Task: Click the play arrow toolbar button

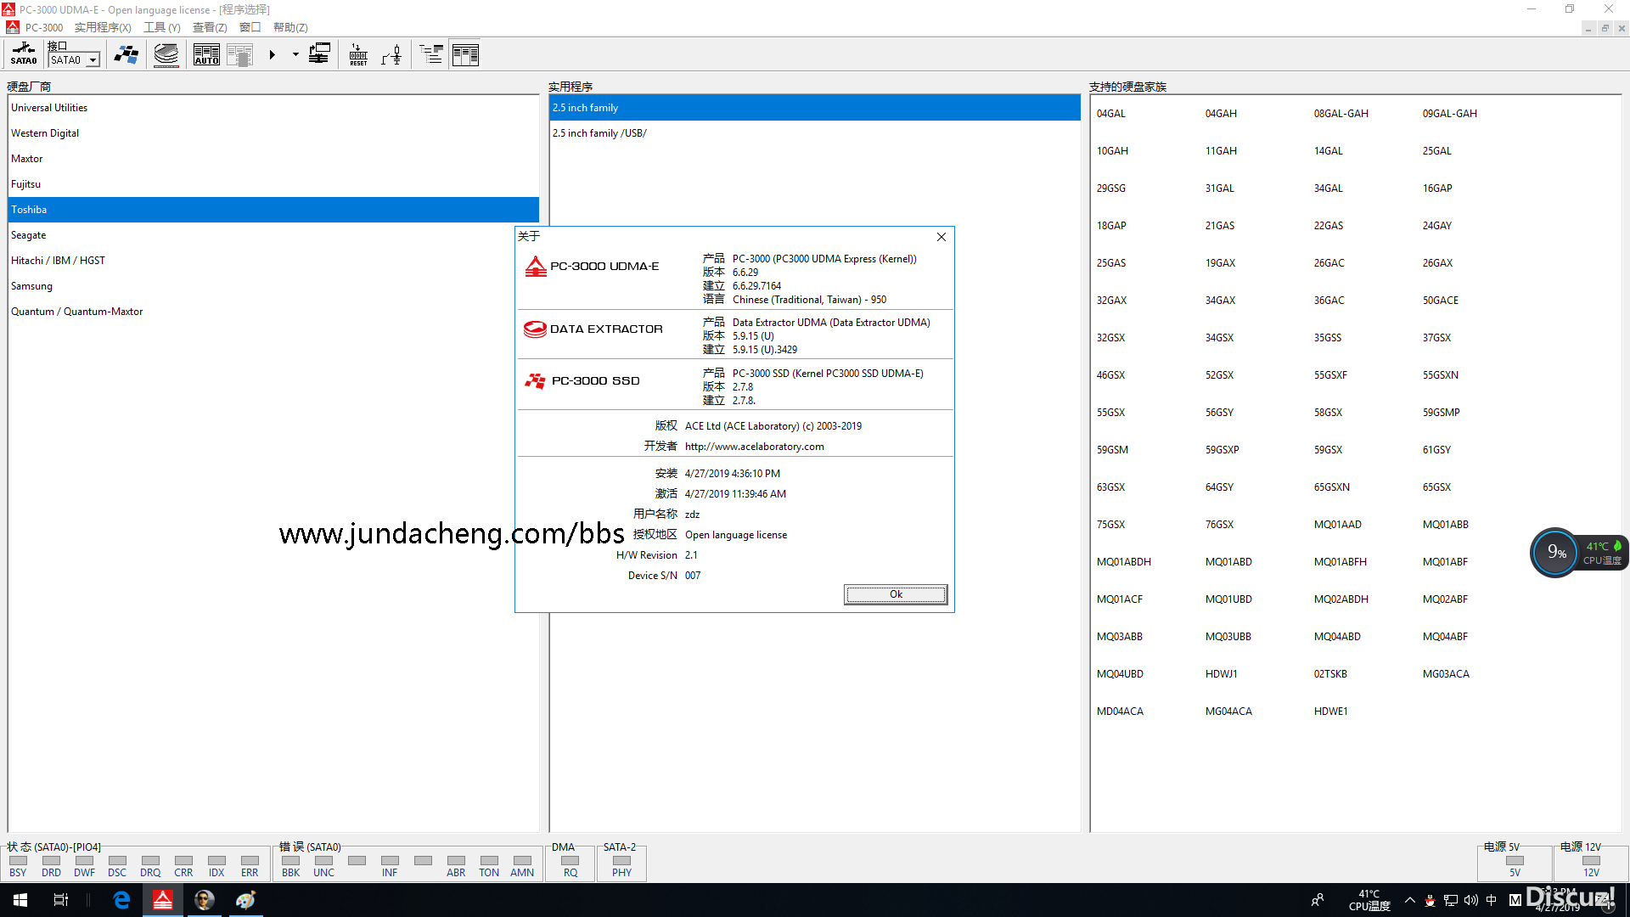Action: pyautogui.click(x=273, y=55)
